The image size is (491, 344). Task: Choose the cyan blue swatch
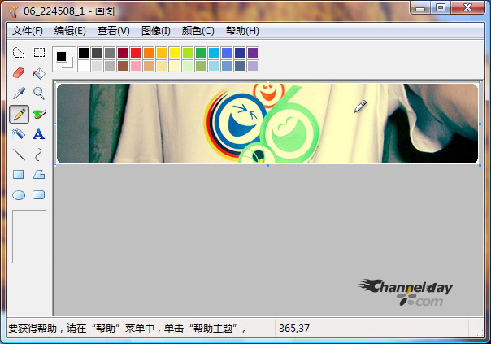[x=214, y=53]
